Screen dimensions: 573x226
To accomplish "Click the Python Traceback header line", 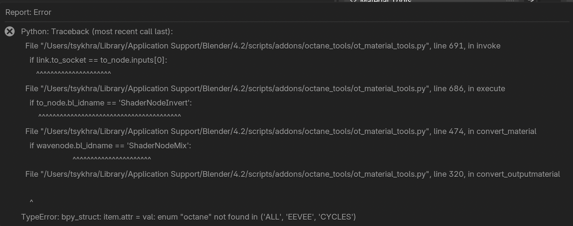I will click(x=97, y=32).
